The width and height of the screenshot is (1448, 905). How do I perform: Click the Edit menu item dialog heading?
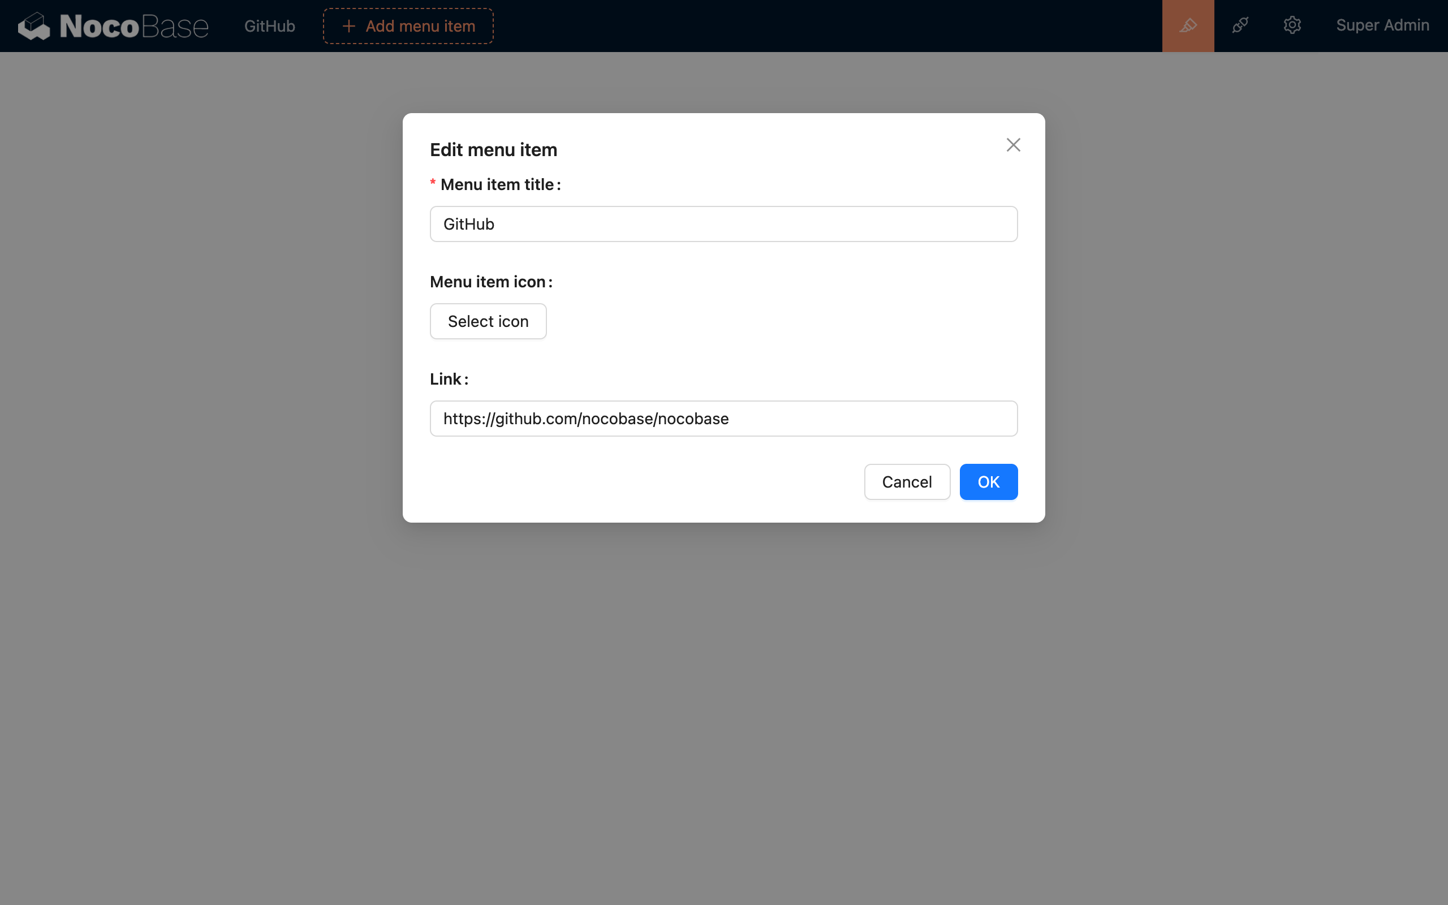tap(494, 150)
